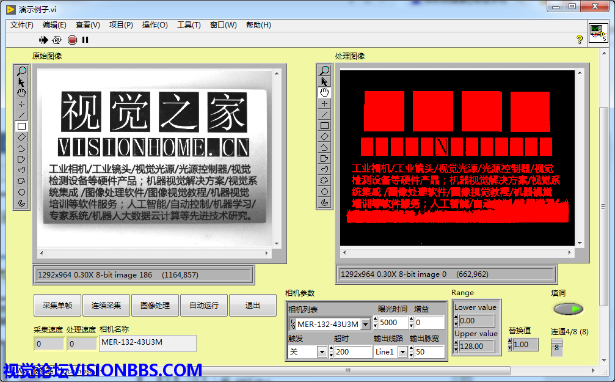Click the 增益 stepper arrows
Screen dimensions: 615x382
(x=412, y=323)
